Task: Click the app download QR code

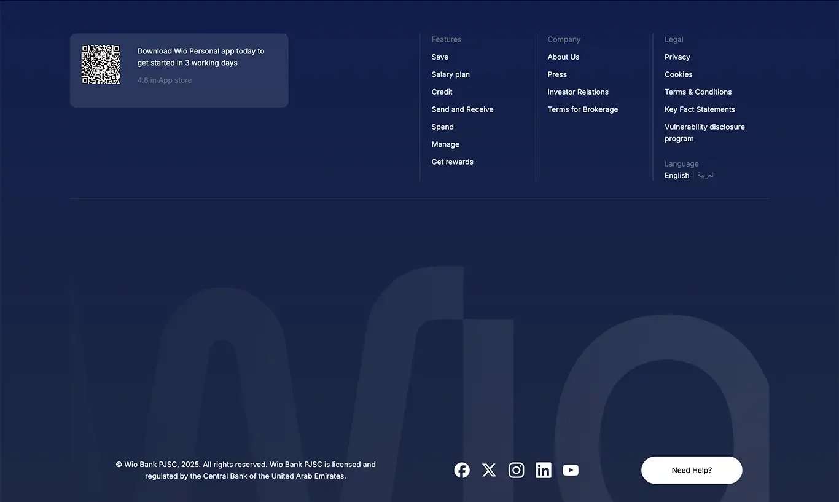Action: [x=101, y=65]
